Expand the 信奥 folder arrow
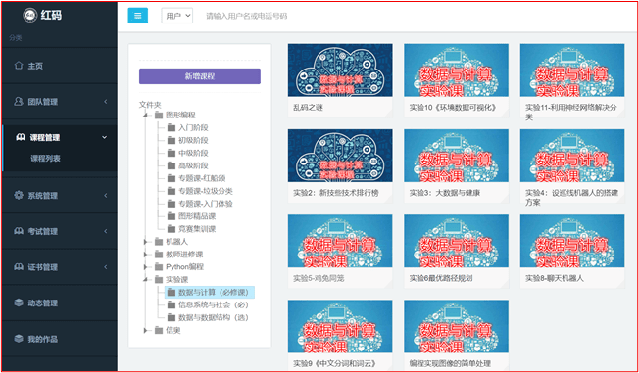This screenshot has width=639, height=373. (x=146, y=330)
